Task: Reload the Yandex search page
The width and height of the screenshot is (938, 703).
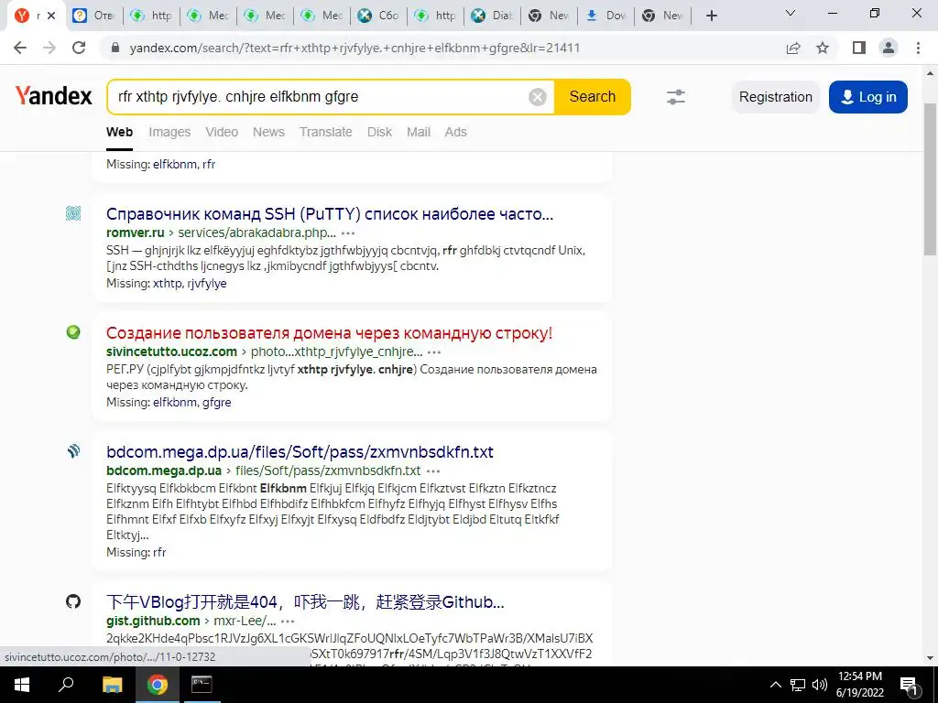Action: (x=79, y=48)
